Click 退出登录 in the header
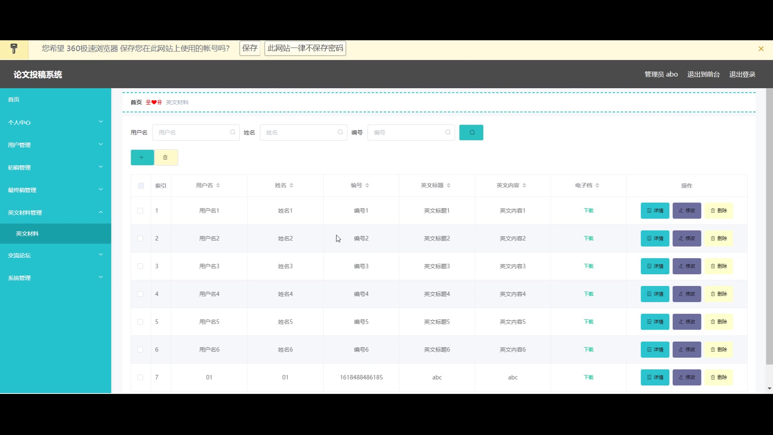Screen dimensions: 773x435 tap(742, 75)
